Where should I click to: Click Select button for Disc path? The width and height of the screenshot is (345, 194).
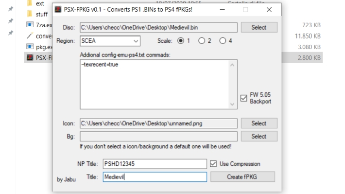pyautogui.click(x=259, y=27)
